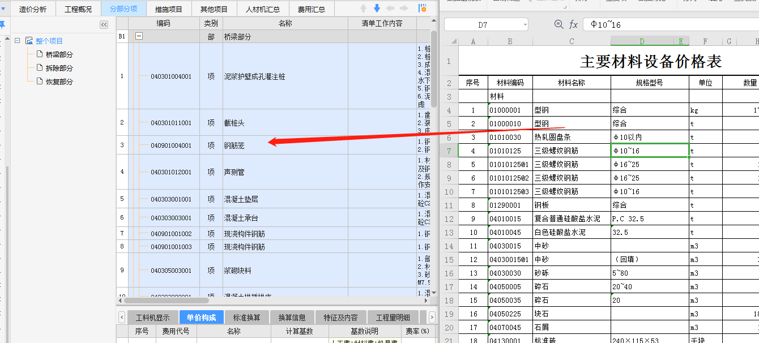This screenshot has width=759, height=343.
Task: Select the 单价构成 bottom tab
Action: pyautogui.click(x=202, y=318)
